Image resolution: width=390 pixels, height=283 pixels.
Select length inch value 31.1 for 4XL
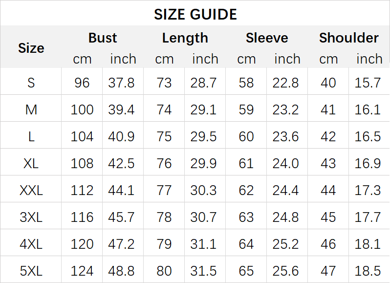(204, 243)
